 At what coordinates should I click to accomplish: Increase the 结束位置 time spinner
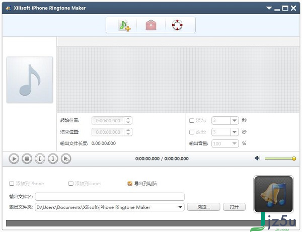pos(128,130)
